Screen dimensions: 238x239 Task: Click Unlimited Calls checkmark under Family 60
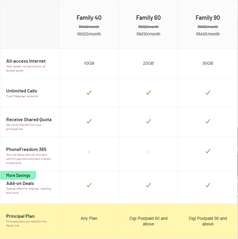(148, 92)
